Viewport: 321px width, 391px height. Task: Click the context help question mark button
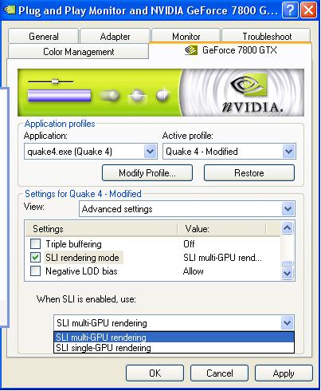pyautogui.click(x=290, y=10)
